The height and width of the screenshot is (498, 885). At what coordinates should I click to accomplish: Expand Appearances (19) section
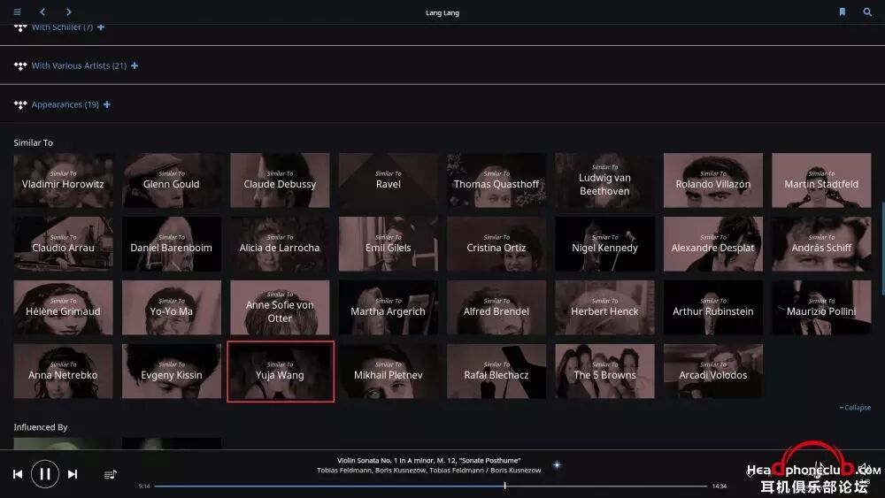pyautogui.click(x=71, y=104)
